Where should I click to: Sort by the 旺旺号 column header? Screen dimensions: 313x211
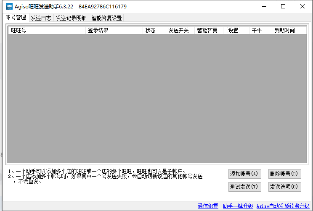[x=47, y=30]
